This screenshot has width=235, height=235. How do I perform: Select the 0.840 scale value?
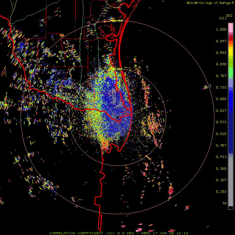[x=221, y=64]
